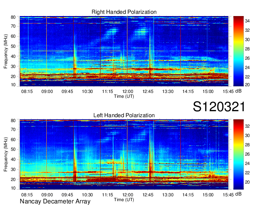Click 12:45 time tick under Right Handed plot
The width and height of the screenshot is (254, 206).
[x=148, y=91]
